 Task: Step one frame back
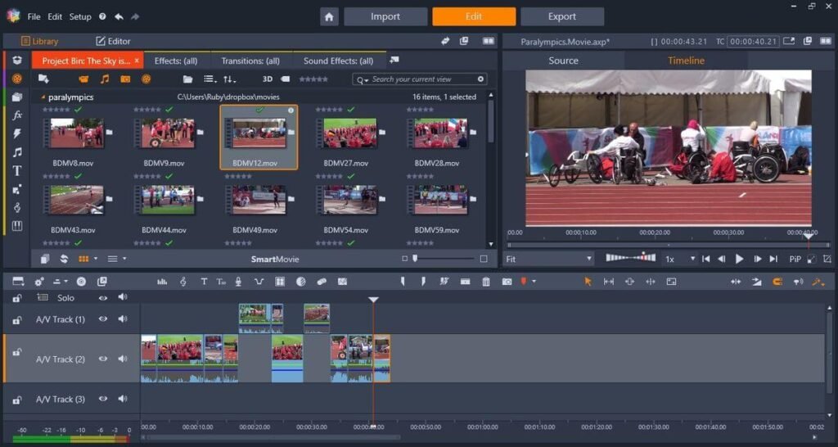pos(722,259)
